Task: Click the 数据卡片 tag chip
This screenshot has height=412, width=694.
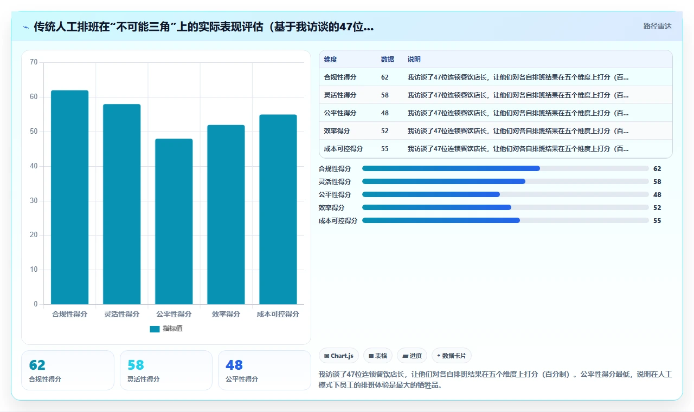Action: point(452,356)
